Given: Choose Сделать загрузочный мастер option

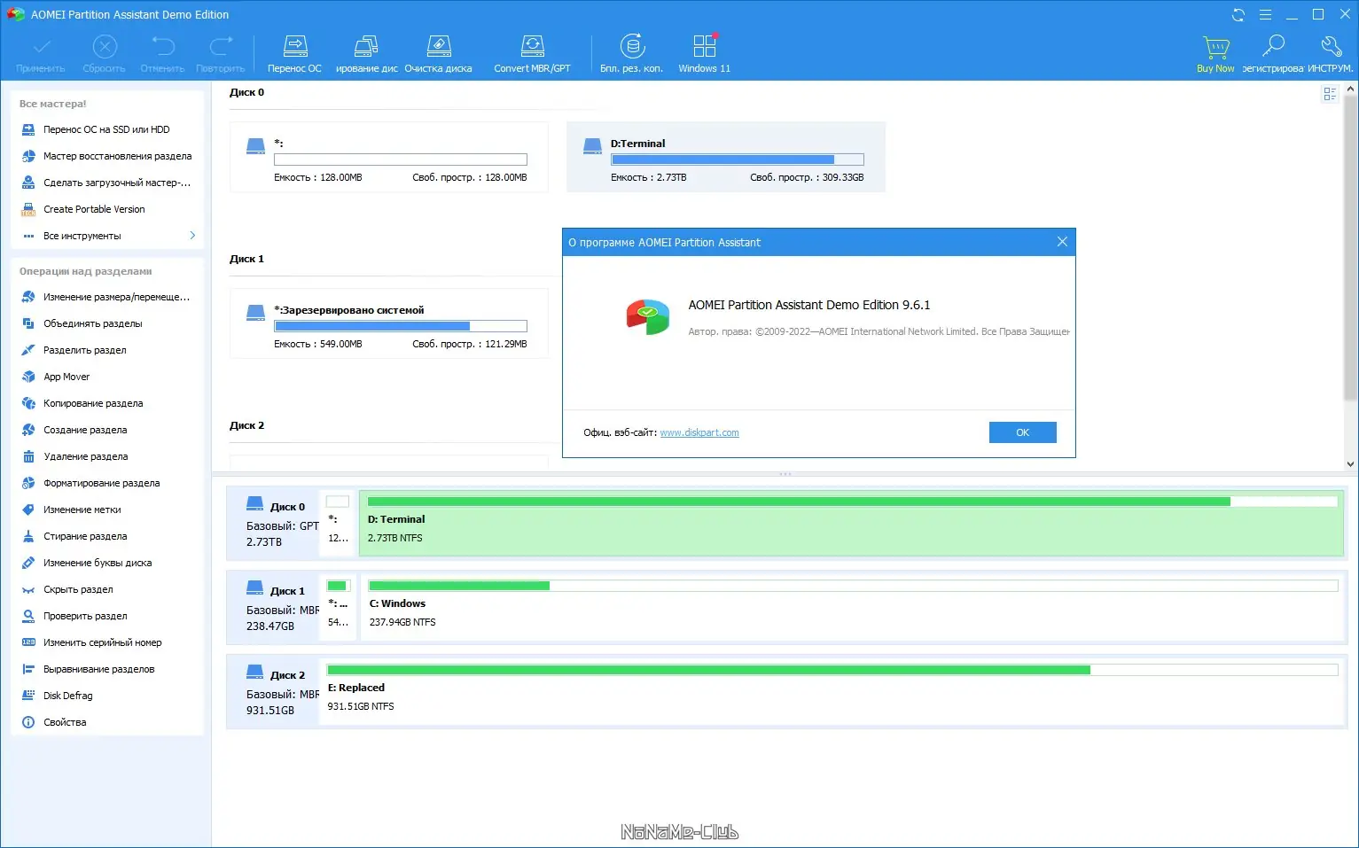Looking at the screenshot, I should (106, 183).
